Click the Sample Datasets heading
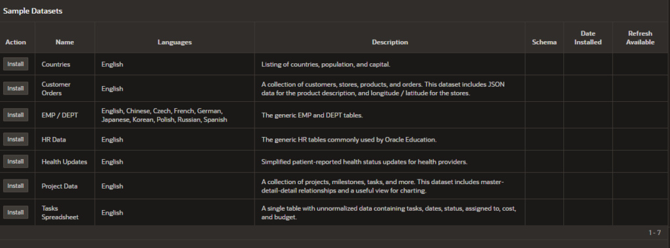The width and height of the screenshot is (670, 248). coord(33,11)
